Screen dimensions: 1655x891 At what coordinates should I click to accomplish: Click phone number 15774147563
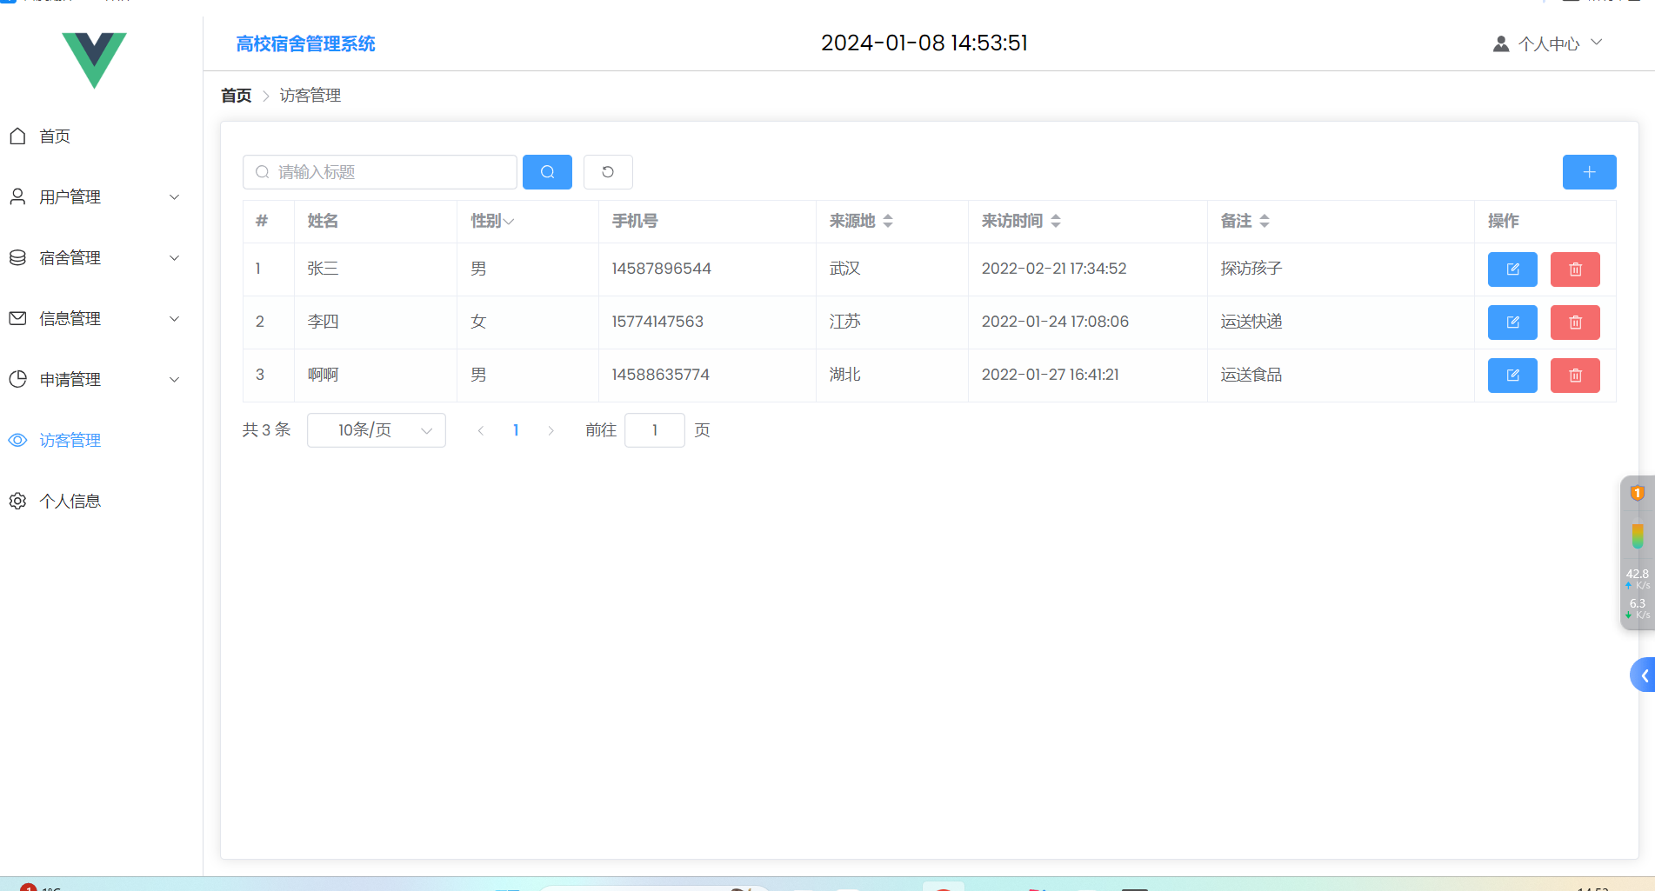657,322
